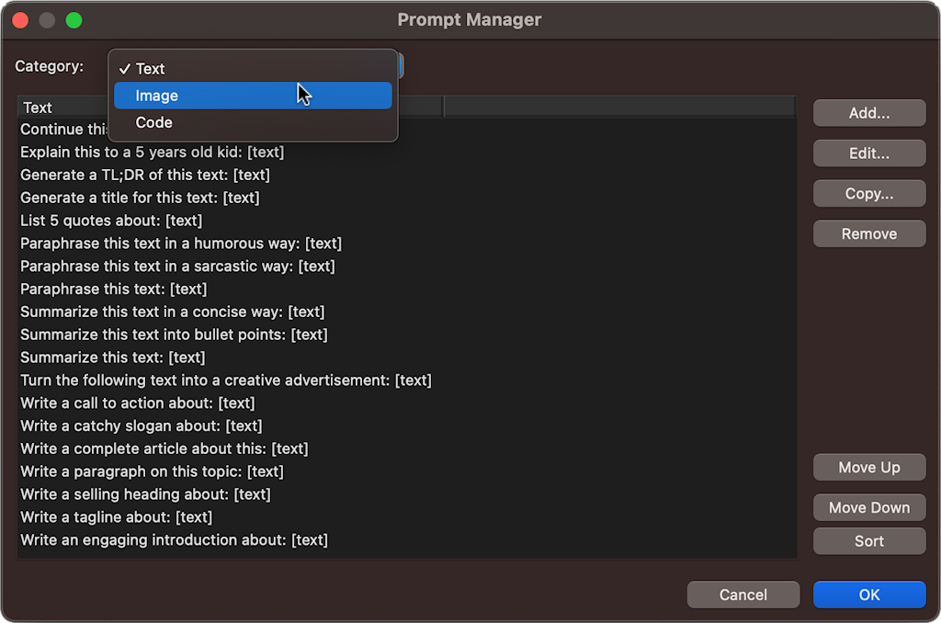Click the Add... button
The width and height of the screenshot is (941, 623).
pyautogui.click(x=868, y=113)
